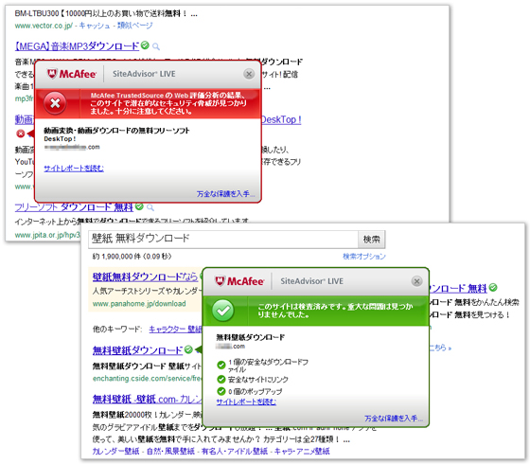Click check icon for 1個の安全なダウンロードファイル
Screen dimensions: 530x464
tap(221, 365)
